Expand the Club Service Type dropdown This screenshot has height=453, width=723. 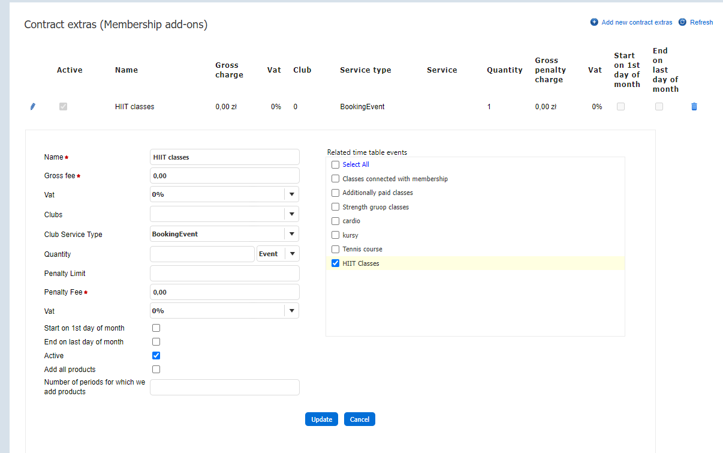click(x=291, y=234)
